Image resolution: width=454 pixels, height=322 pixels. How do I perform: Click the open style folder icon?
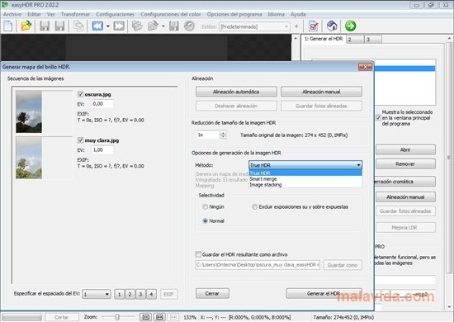click(137, 26)
